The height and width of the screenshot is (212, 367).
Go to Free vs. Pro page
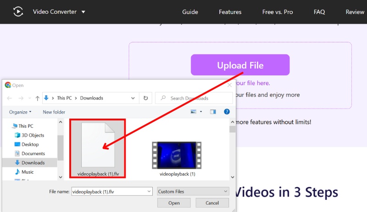tap(278, 12)
